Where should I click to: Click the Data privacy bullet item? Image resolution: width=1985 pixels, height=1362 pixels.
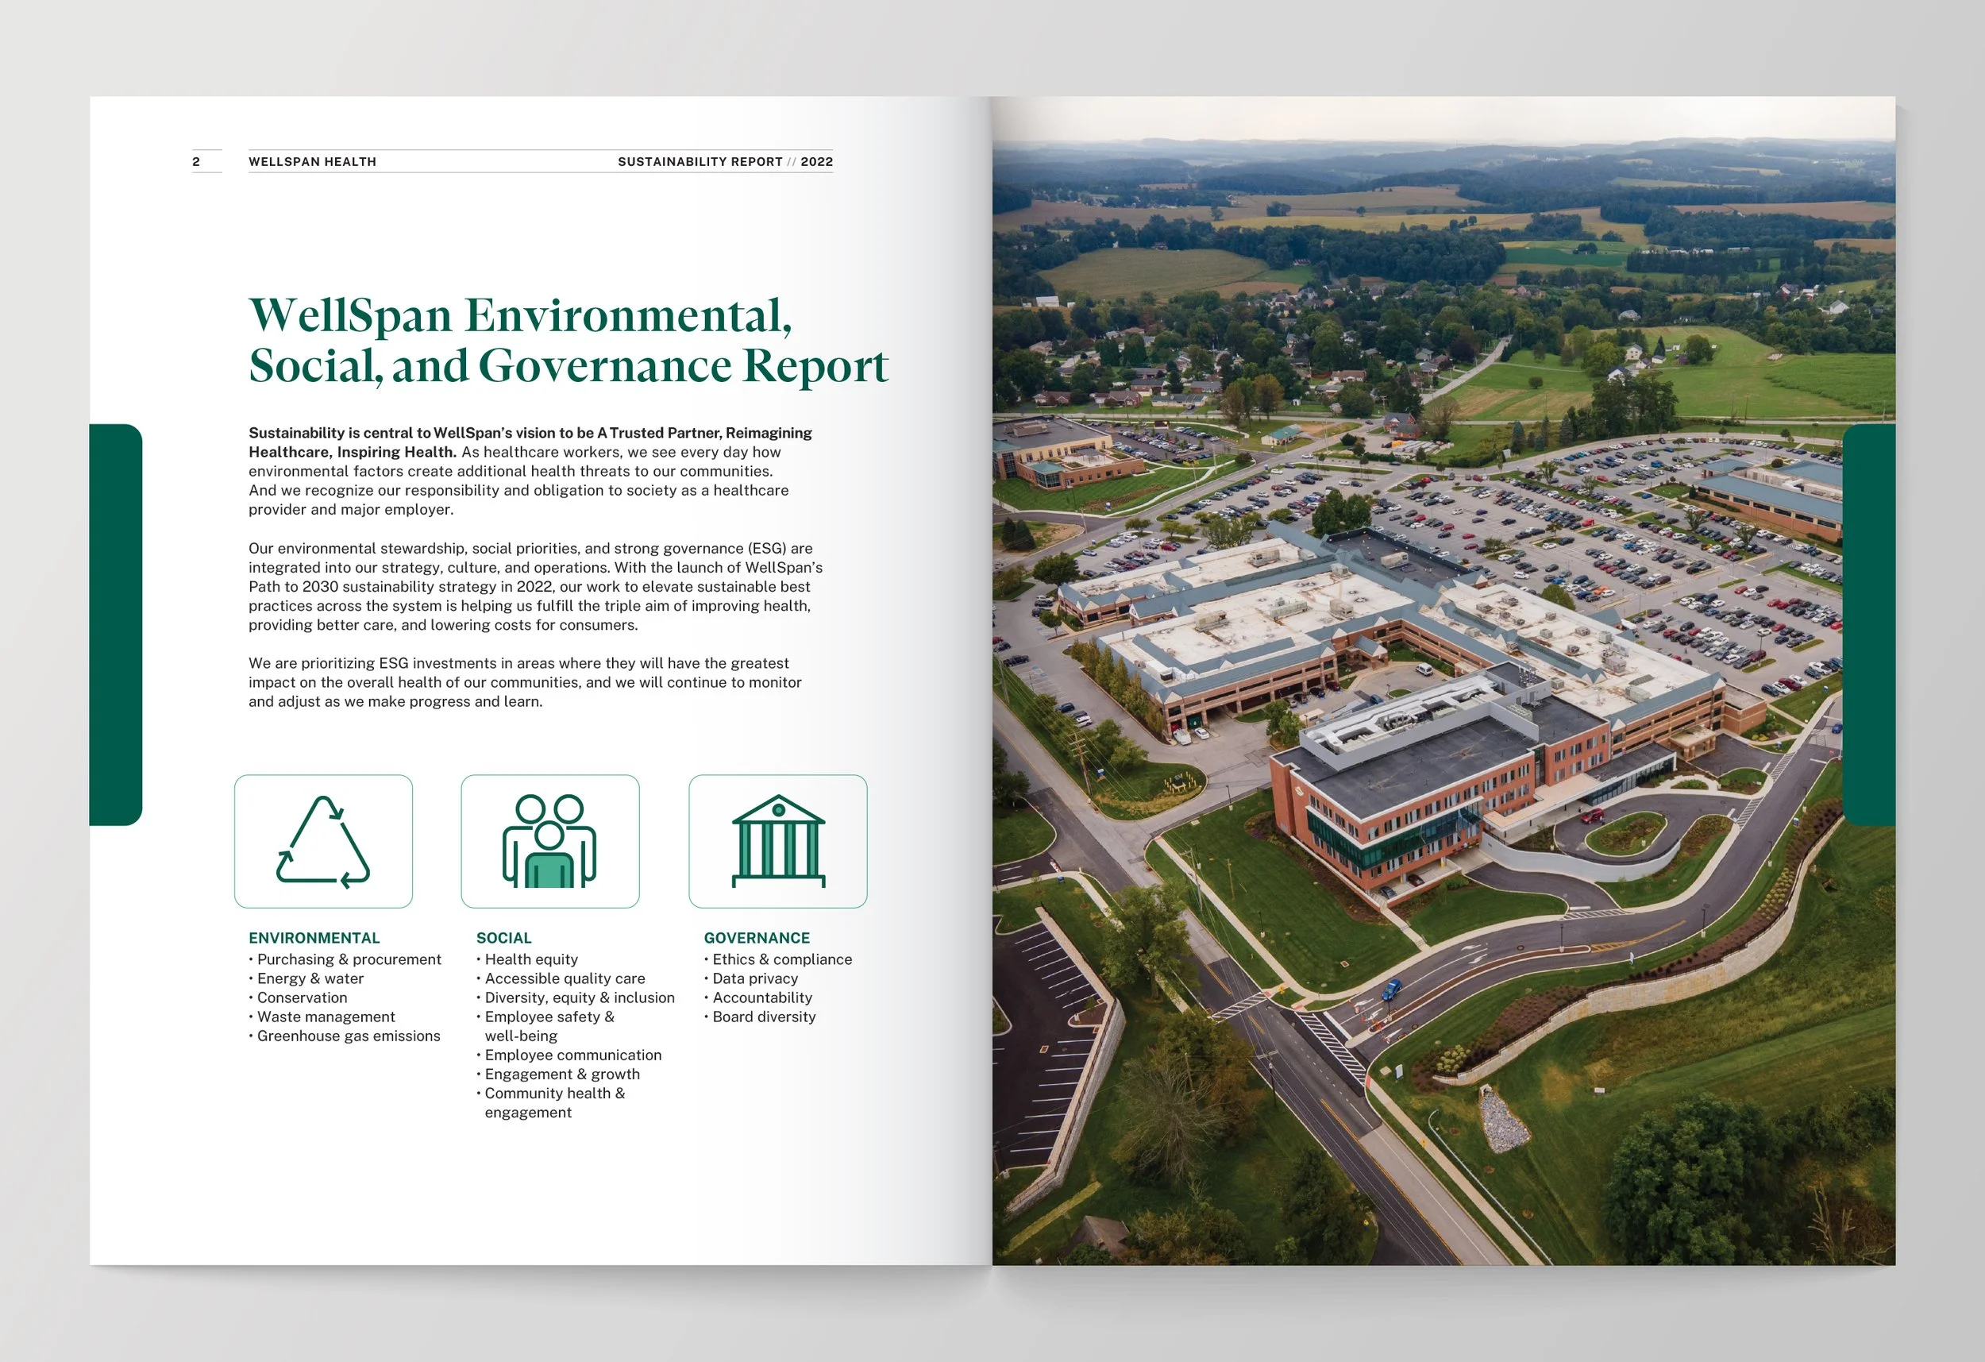point(754,978)
